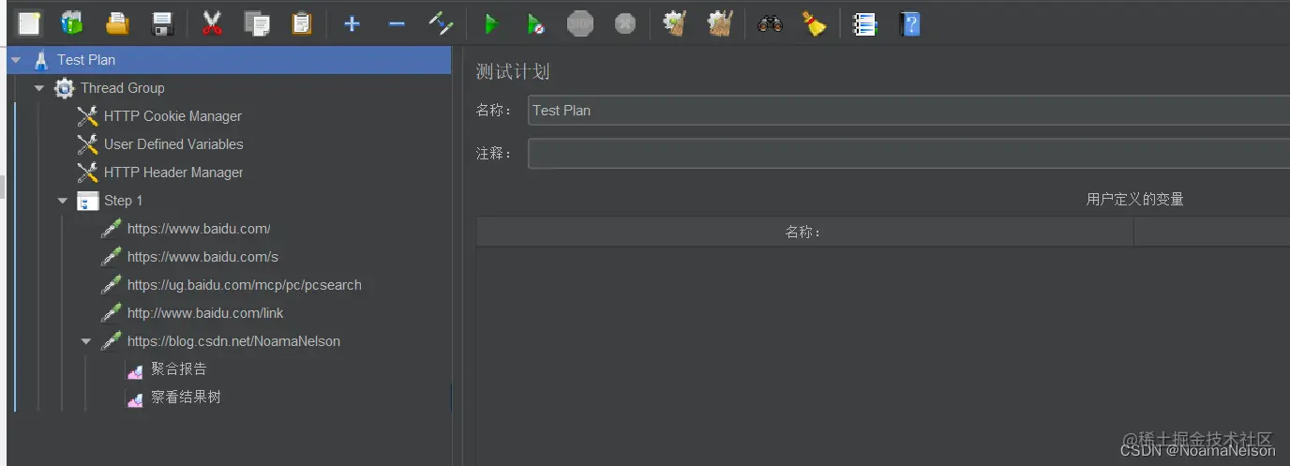Start test with no pauses icon

pos(535,24)
